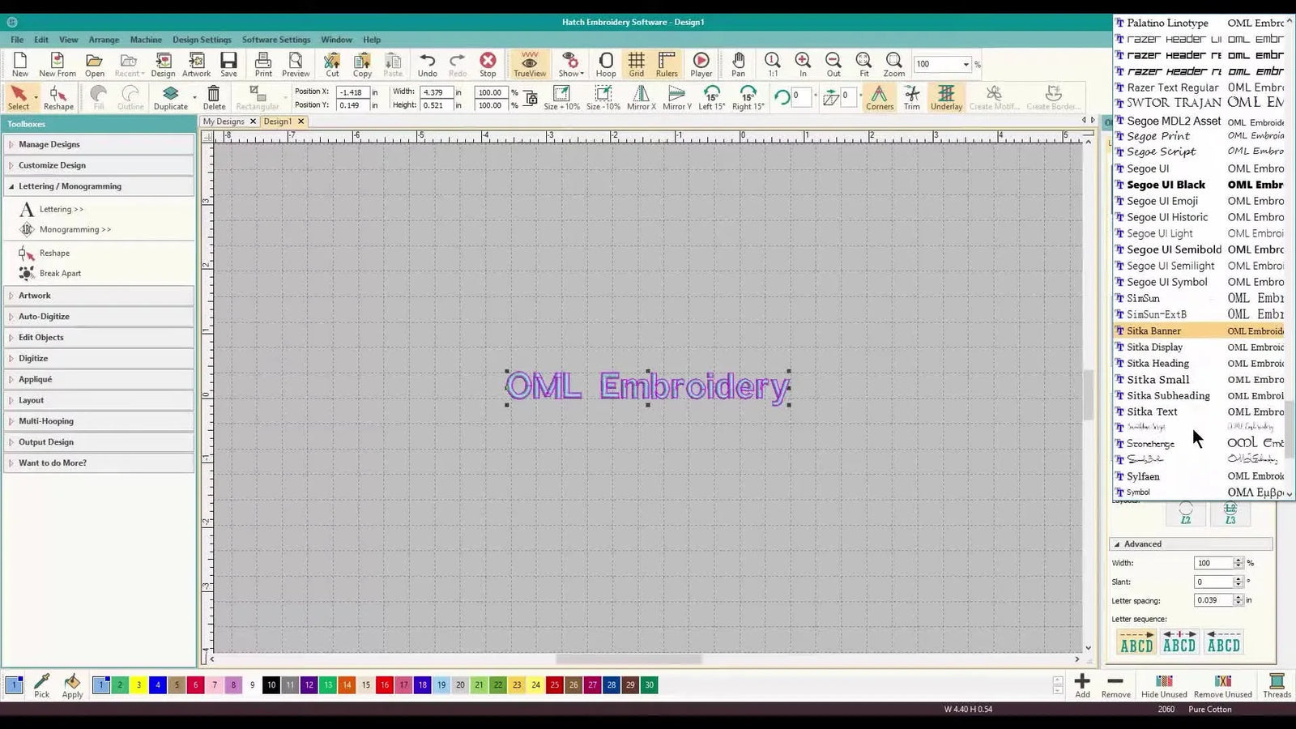
Task: Expand Customize Design toolbox
Action: click(99, 165)
